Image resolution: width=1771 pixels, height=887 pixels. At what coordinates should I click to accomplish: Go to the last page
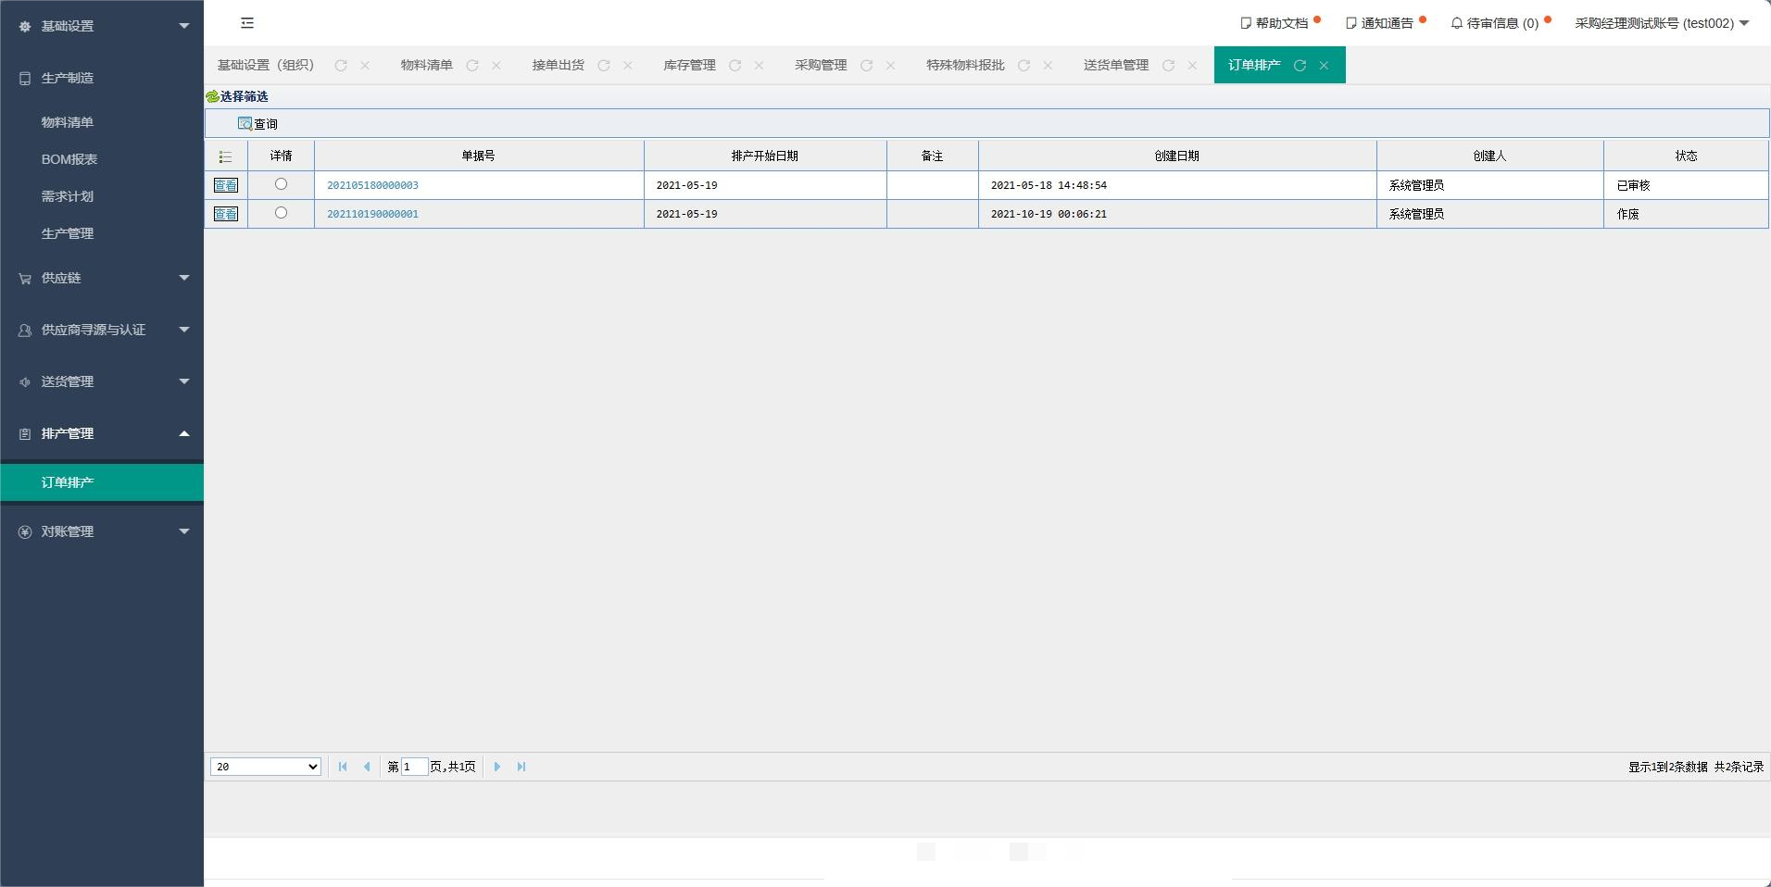coord(521,767)
